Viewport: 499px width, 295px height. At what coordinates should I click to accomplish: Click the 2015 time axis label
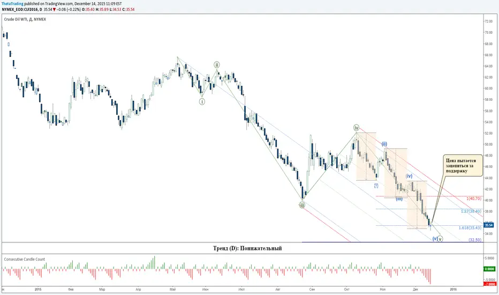(x=38, y=290)
